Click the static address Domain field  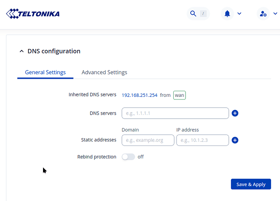point(148,140)
